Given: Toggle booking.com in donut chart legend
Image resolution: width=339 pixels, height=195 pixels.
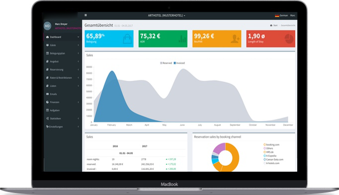Looking at the screenshot, I should tap(271, 145).
